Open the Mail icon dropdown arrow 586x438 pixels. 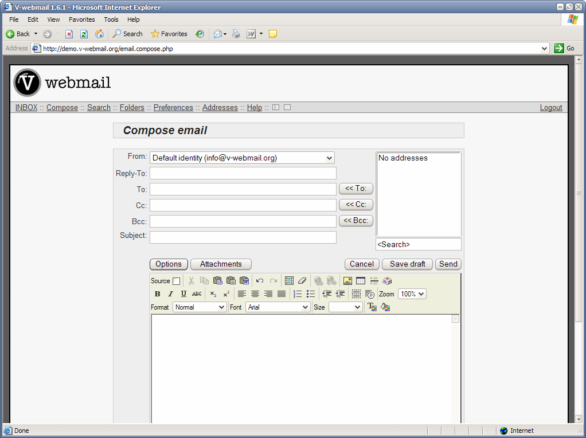225,34
